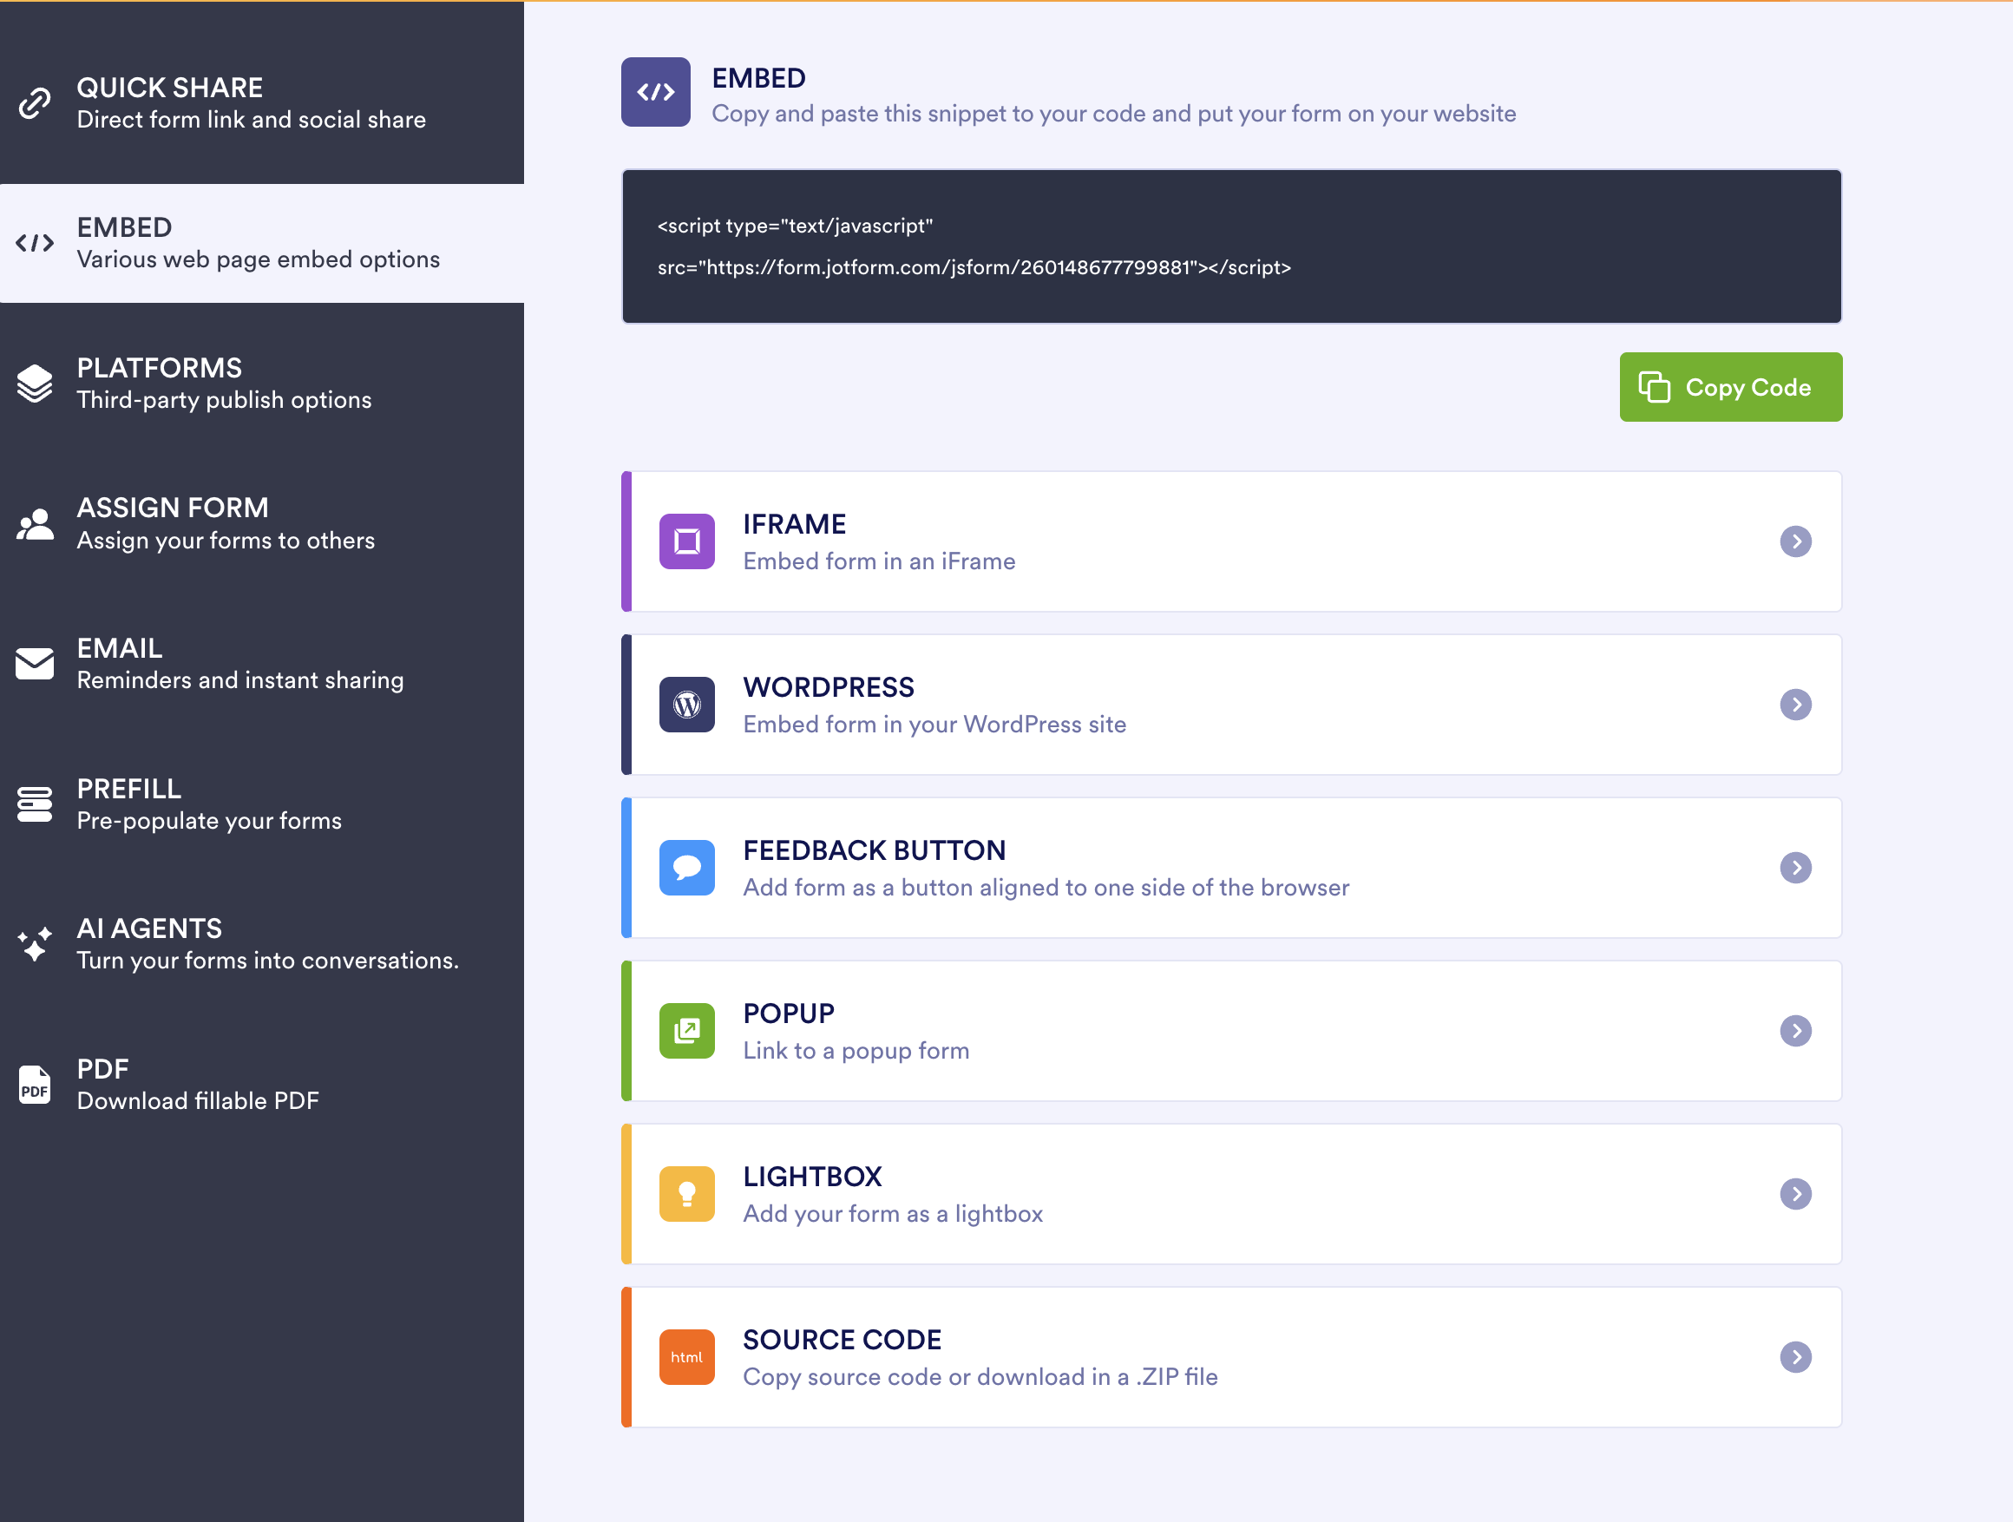Expand the POPUP option chevron
2013x1522 pixels.
point(1795,1031)
